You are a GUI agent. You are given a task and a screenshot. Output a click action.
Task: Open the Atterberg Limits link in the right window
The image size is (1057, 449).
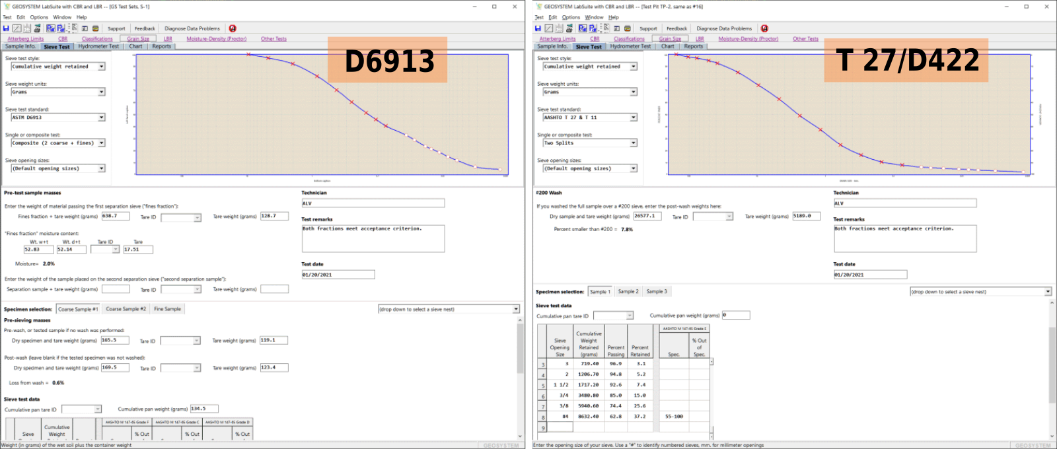pos(557,39)
